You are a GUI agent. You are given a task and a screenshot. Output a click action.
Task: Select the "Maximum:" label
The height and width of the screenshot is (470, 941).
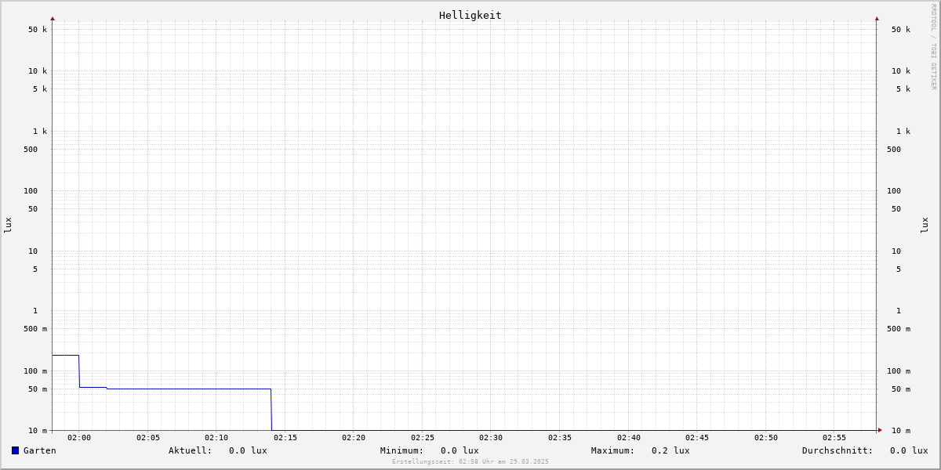(x=613, y=450)
